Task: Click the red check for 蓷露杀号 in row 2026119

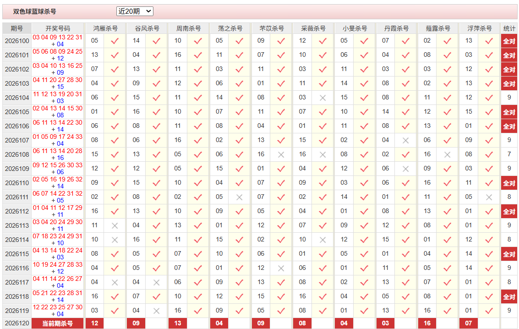Action: click(x=447, y=311)
